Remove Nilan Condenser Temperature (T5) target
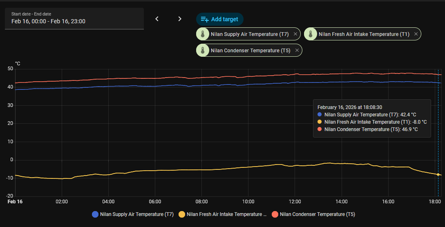Screen dimensions: 445x227 (297, 51)
